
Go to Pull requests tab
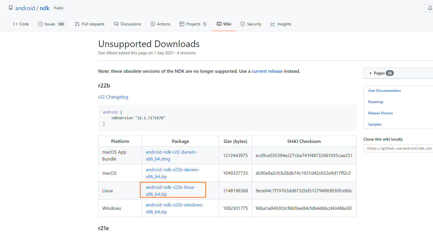tap(90, 24)
